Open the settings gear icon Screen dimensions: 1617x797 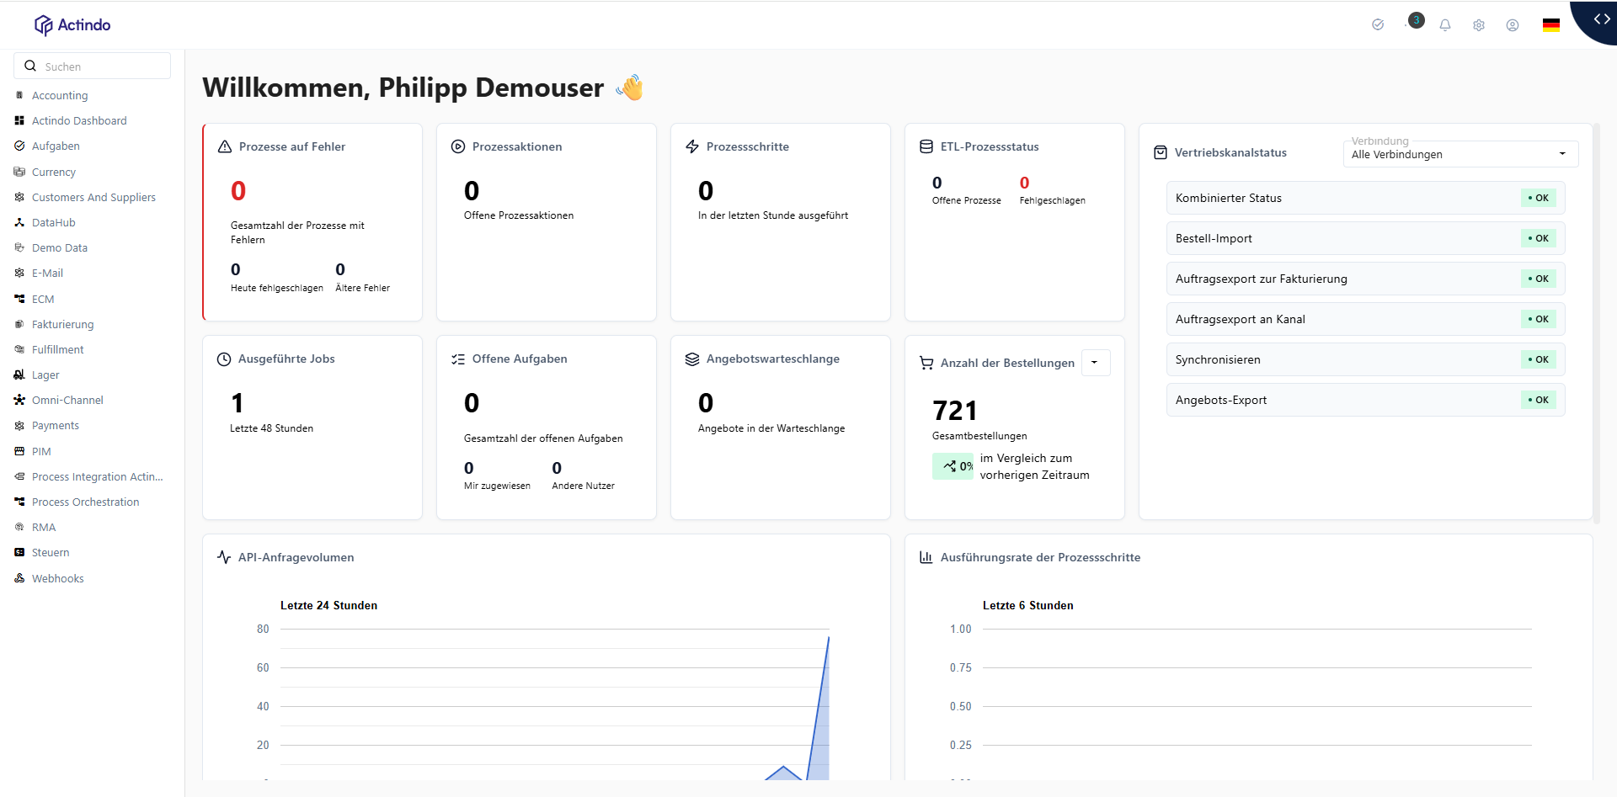[x=1479, y=25]
